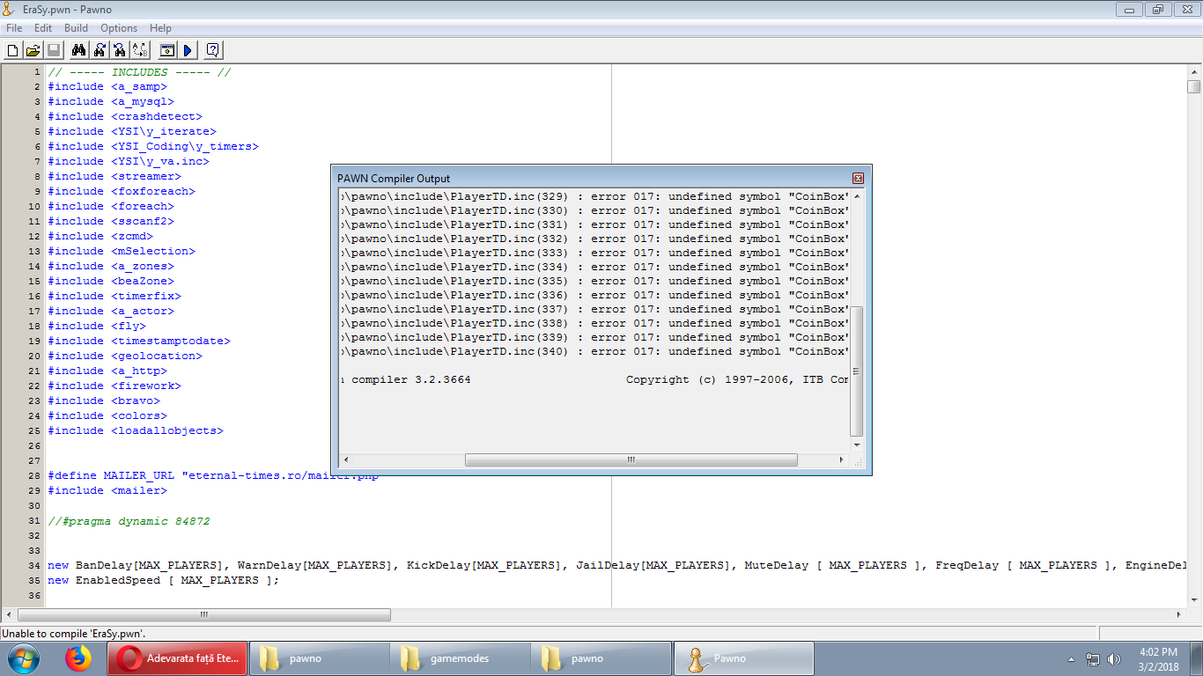Open the Options menu
The image size is (1203, 676).
119,28
